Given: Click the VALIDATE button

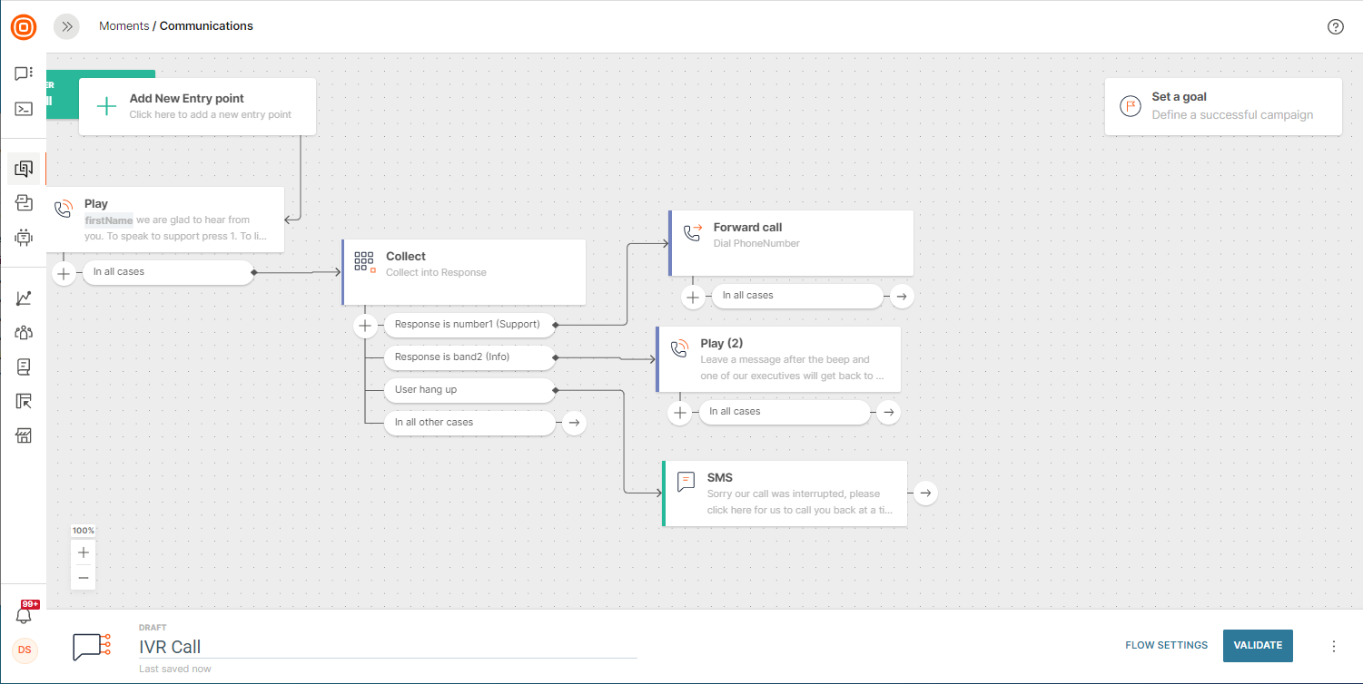Looking at the screenshot, I should (1258, 645).
